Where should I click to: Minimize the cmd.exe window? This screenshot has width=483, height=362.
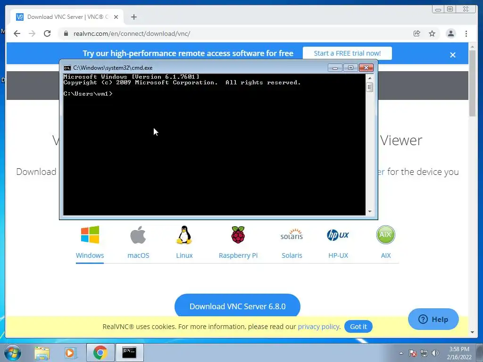click(335, 68)
